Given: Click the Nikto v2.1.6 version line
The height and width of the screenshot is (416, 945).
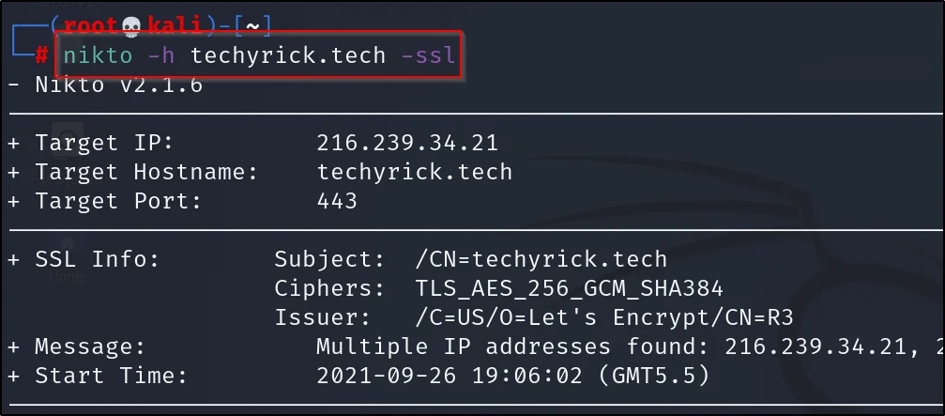Looking at the screenshot, I should pyautogui.click(x=118, y=85).
